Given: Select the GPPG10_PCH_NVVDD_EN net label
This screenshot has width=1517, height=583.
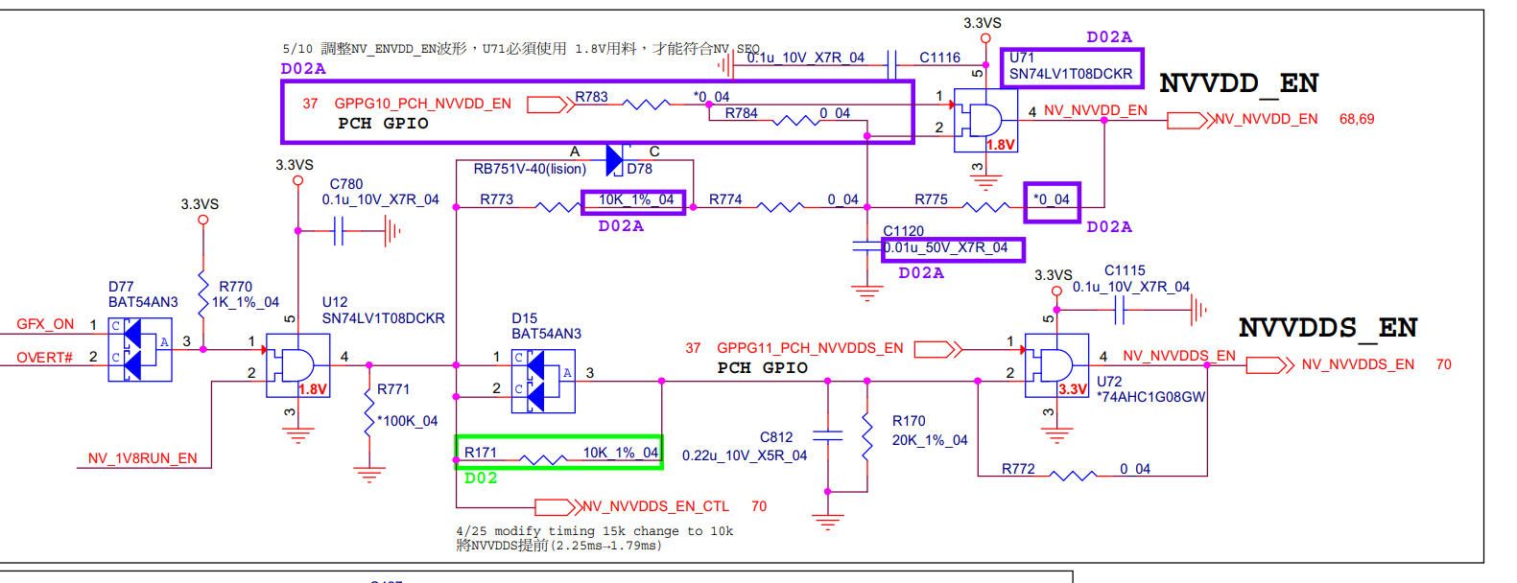Looking at the screenshot, I should pyautogui.click(x=422, y=104).
